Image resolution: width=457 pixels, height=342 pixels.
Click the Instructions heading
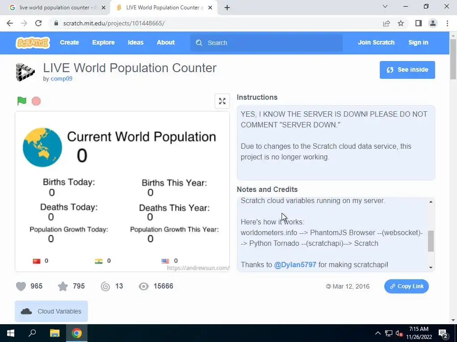(257, 98)
